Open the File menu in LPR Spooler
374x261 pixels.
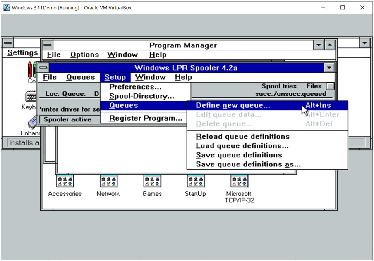click(x=50, y=77)
